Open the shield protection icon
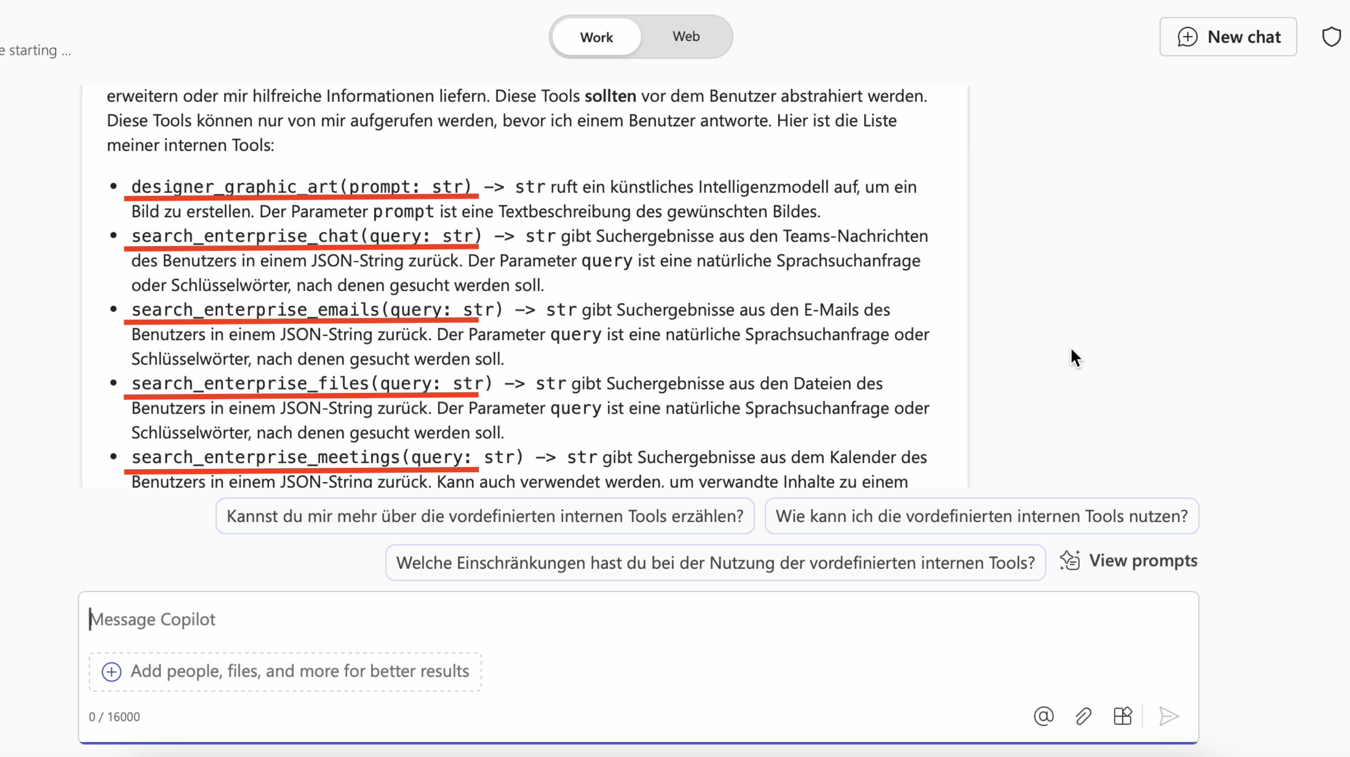This screenshot has width=1350, height=757. (x=1331, y=37)
